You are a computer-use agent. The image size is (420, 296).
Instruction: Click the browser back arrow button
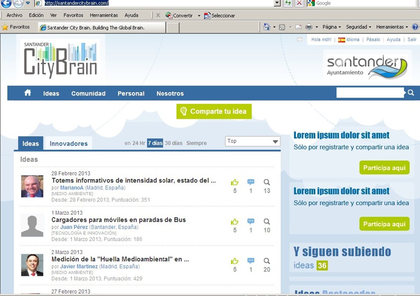pos(6,3)
